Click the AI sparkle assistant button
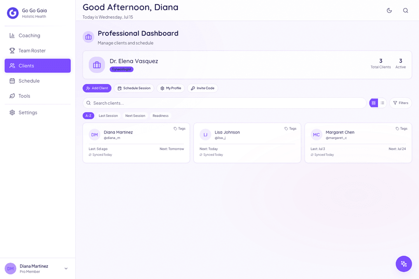 [404, 264]
